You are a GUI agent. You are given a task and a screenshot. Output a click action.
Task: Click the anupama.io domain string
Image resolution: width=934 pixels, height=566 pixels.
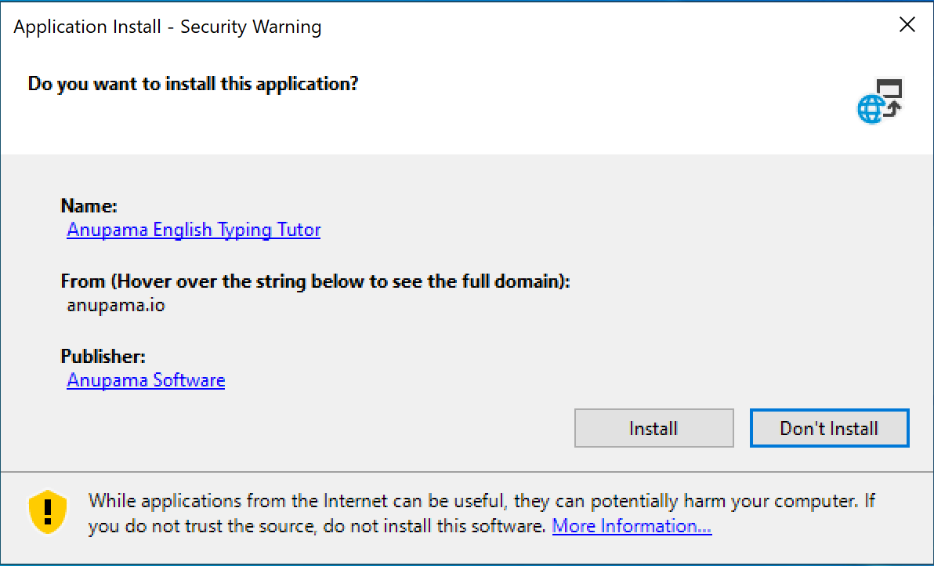point(115,305)
